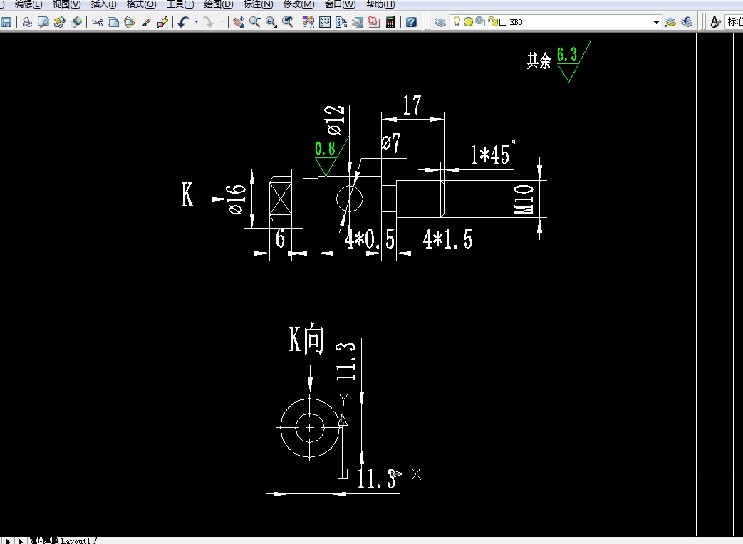
Task: Open the Tool Palettes window icon
Action: [341, 22]
